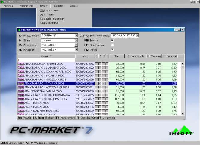The height and width of the screenshot is (145, 200).
Task: Click the filter icon in Cena rozch. header
Action: [x=128, y=56]
